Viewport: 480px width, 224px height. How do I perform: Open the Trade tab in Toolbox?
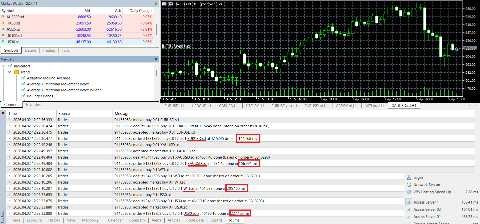[x=16, y=220]
